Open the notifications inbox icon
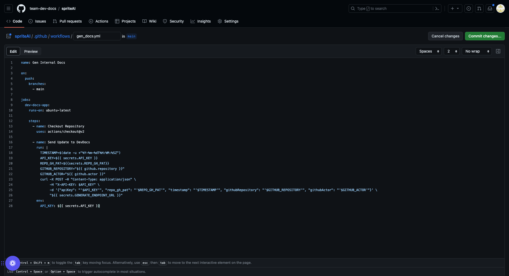 coord(490,8)
